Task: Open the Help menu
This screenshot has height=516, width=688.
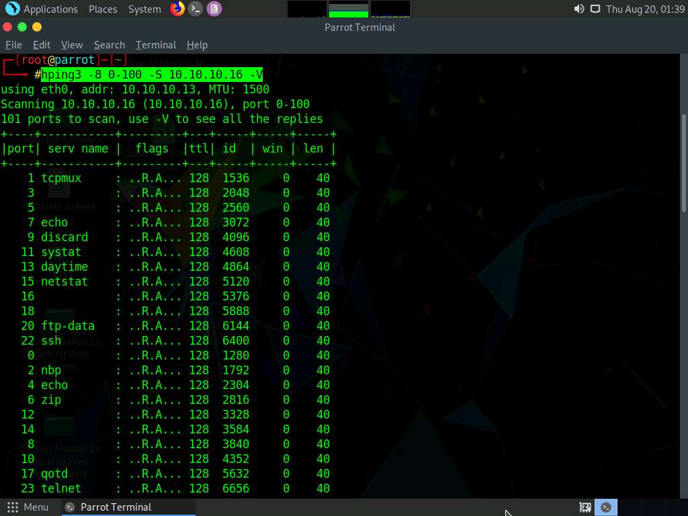Action: 197,45
